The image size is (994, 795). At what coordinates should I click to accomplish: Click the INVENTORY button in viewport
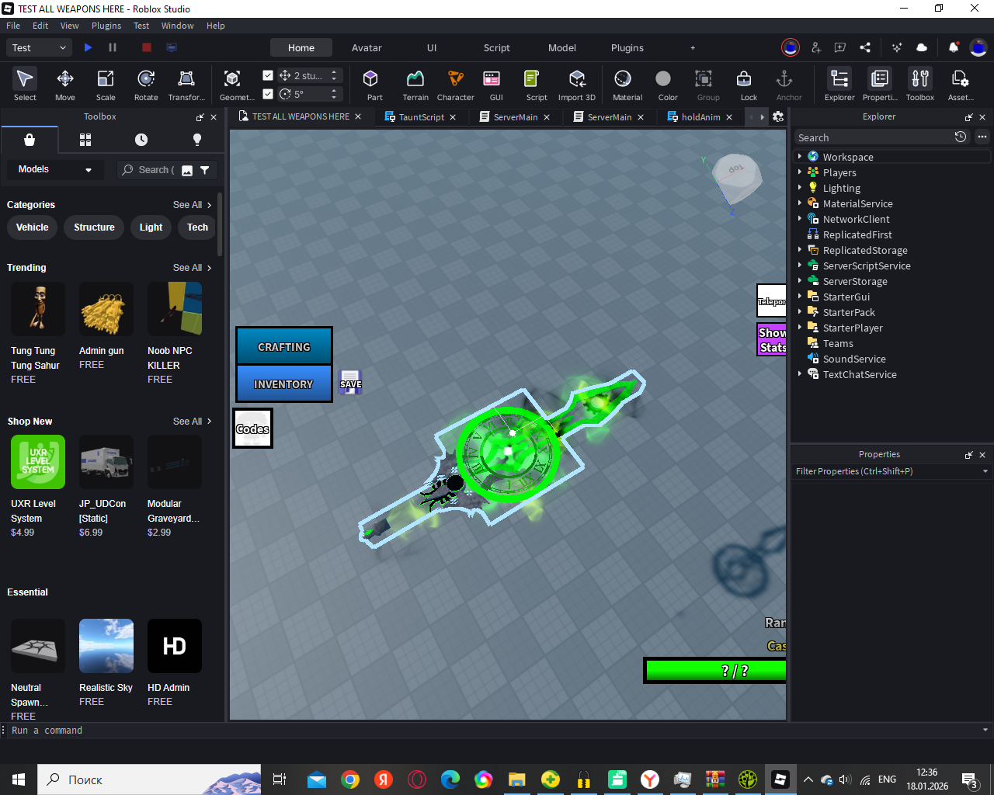(x=284, y=384)
